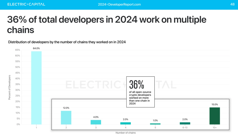Open the 2024 DeveloperReport.com link
Screen dimensions: 238x135
(x=119, y=4)
